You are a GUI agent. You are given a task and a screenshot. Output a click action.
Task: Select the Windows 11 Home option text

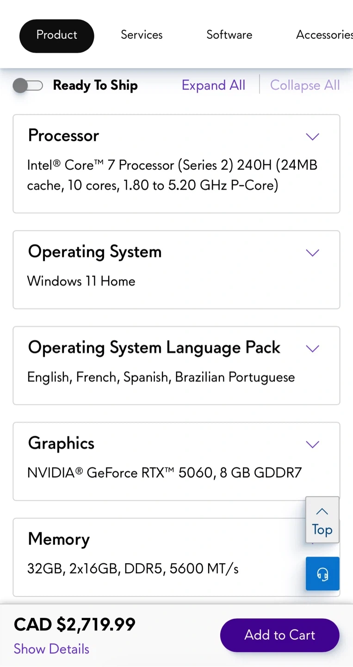coord(81,281)
